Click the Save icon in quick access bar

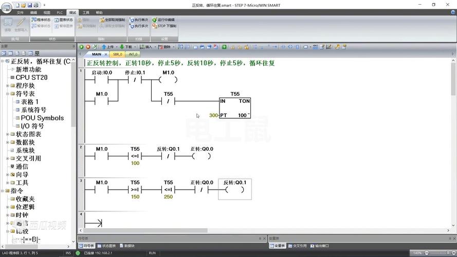[x=31, y=5]
